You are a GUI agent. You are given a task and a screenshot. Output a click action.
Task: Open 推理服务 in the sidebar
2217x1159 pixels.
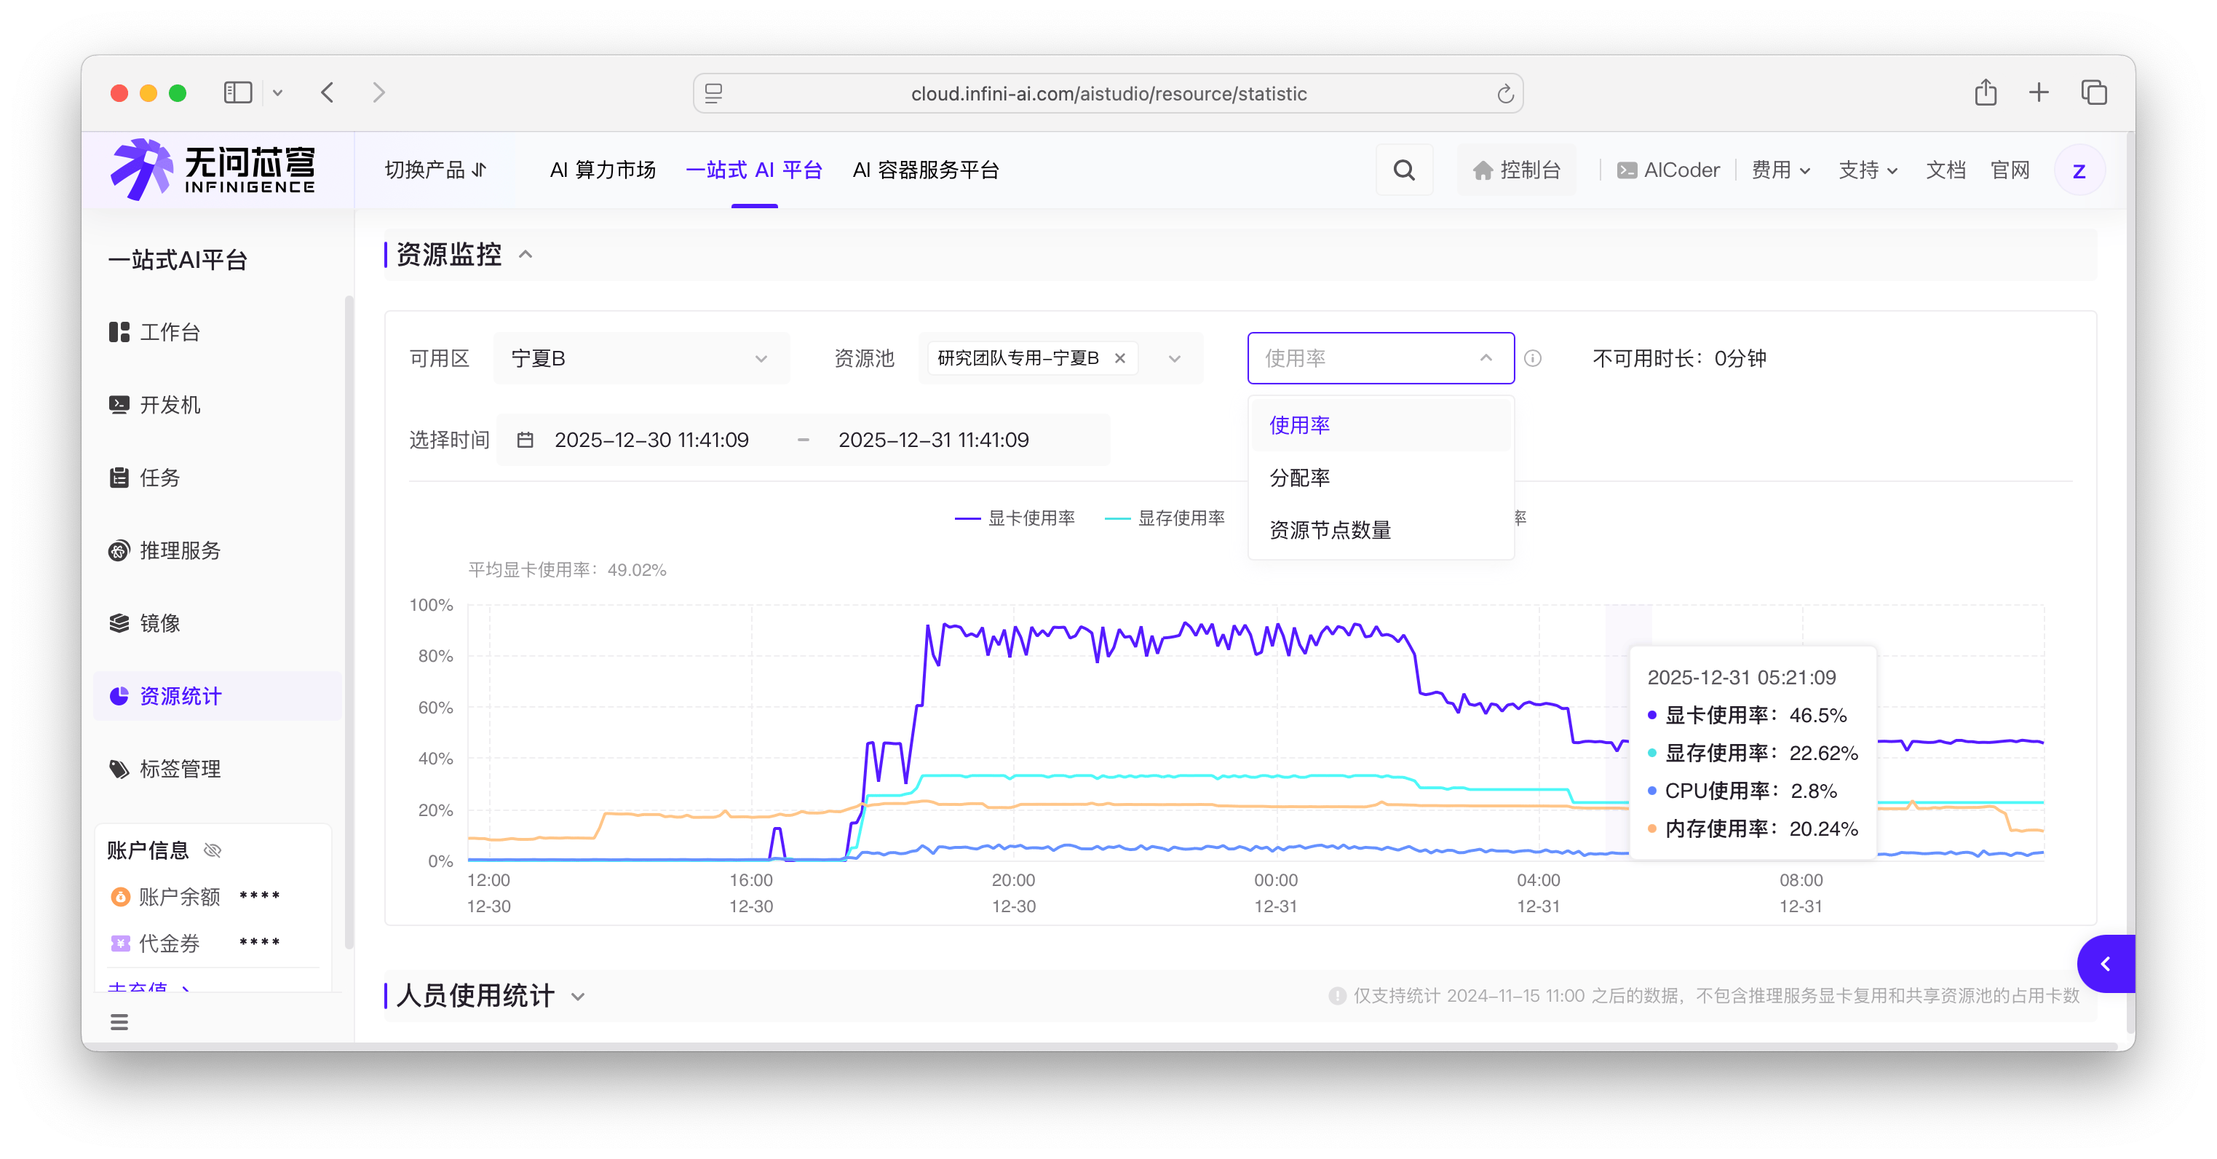click(180, 550)
